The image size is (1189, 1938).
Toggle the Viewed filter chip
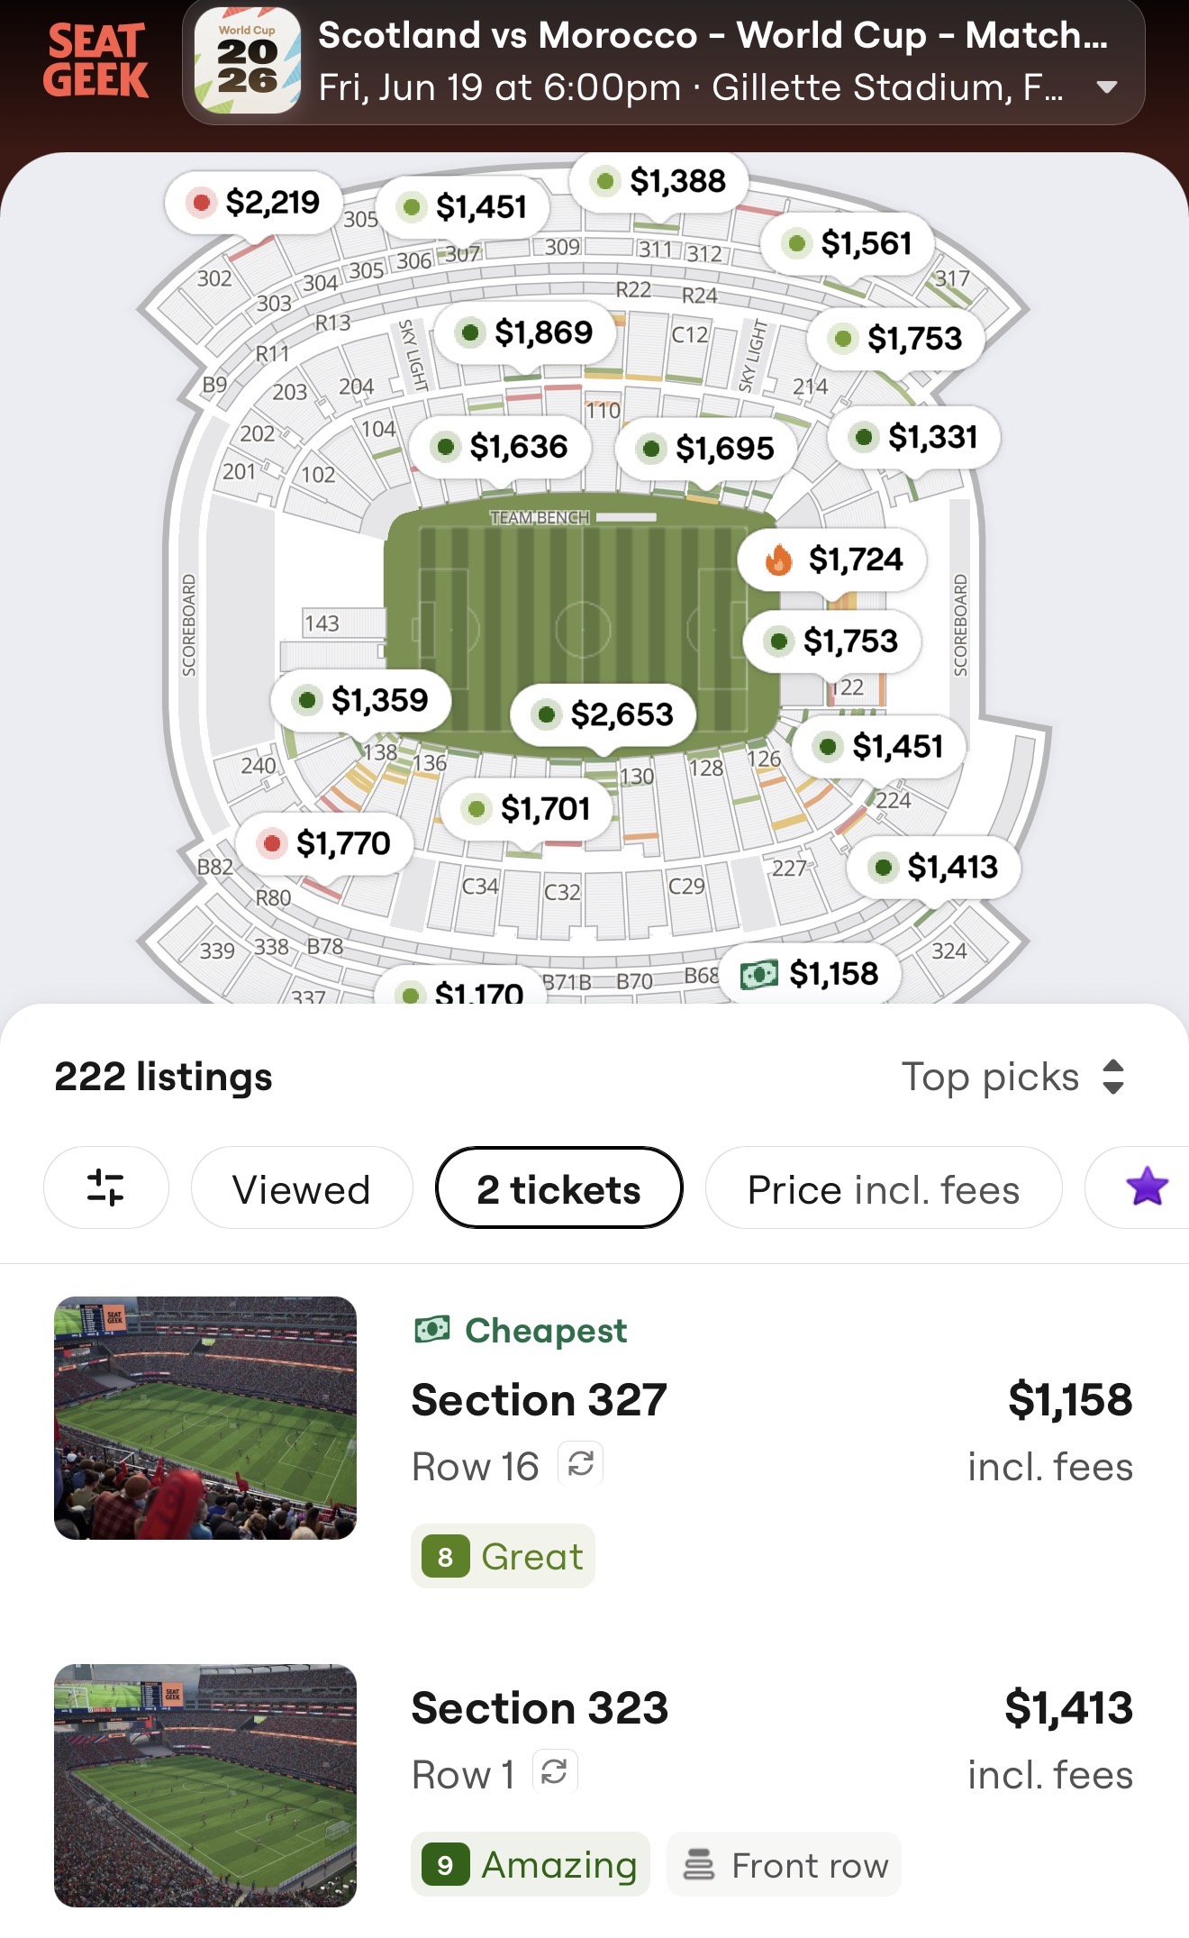click(302, 1187)
